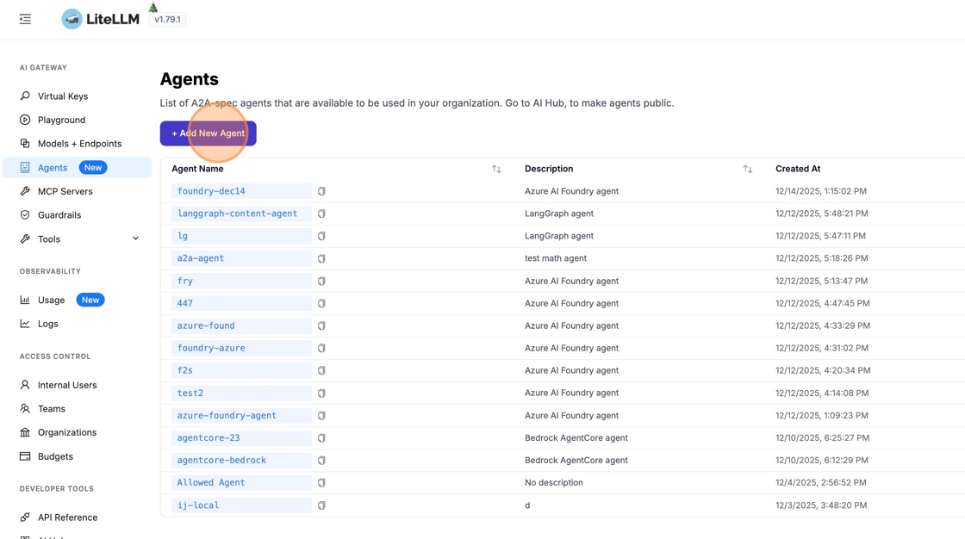Copy the foundry-dec14 agent ID
965x539 pixels.
pyautogui.click(x=321, y=191)
